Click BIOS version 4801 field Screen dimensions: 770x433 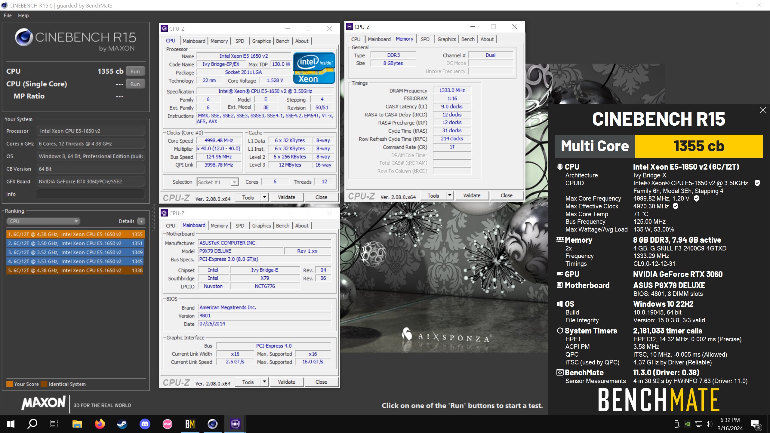click(264, 315)
